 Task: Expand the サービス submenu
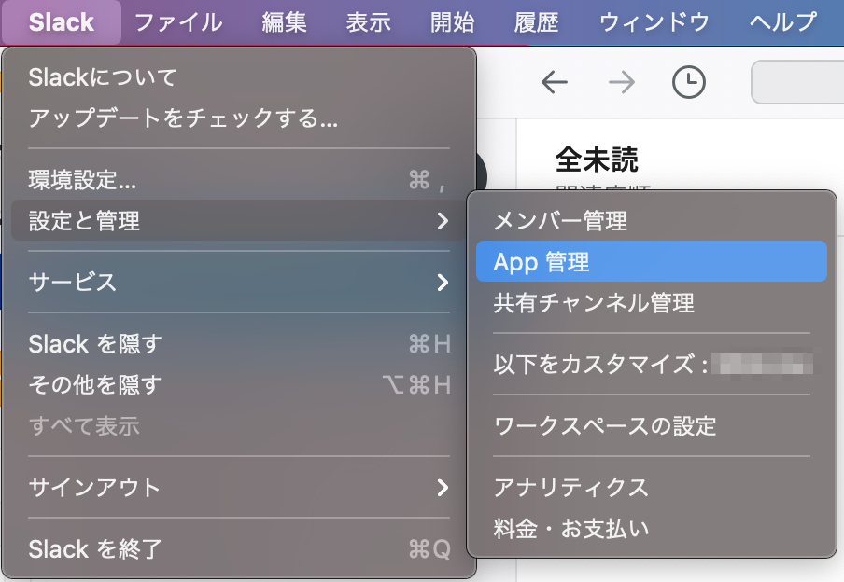tap(238, 282)
